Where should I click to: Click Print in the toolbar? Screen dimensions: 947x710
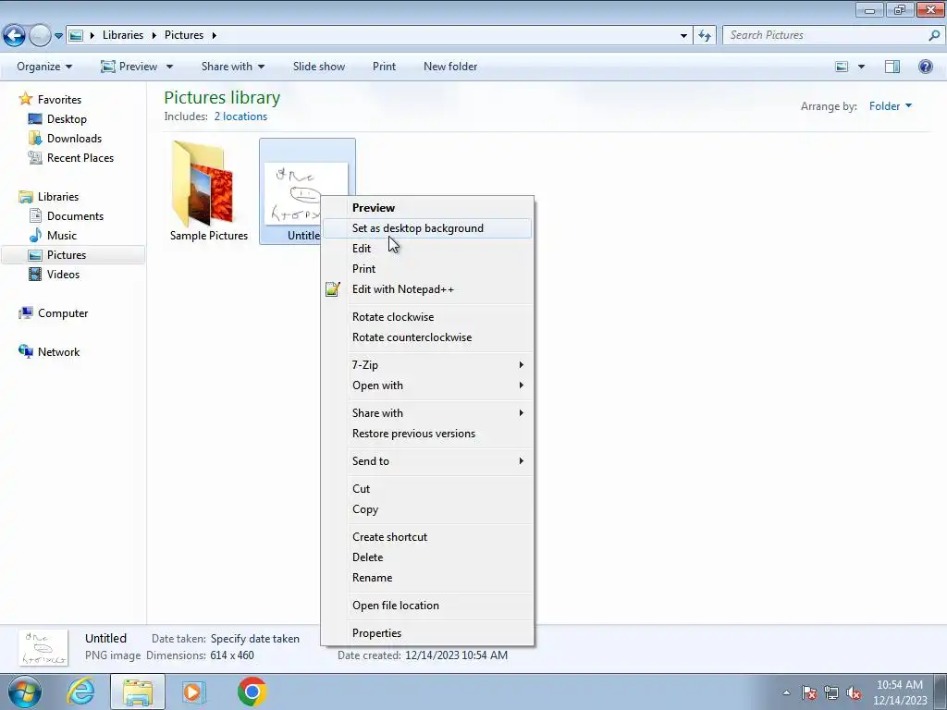[x=384, y=67]
